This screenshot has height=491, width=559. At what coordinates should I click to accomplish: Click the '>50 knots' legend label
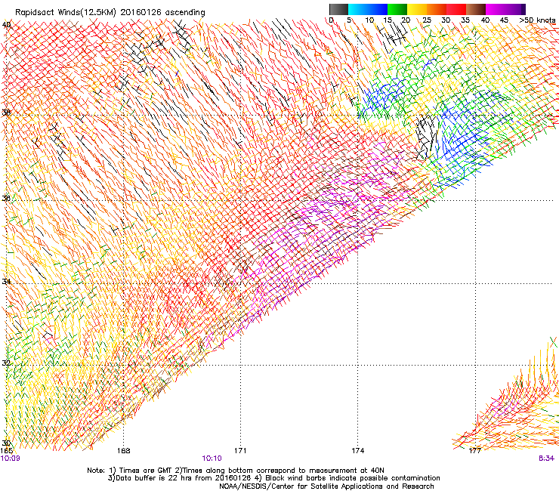pyautogui.click(x=537, y=20)
